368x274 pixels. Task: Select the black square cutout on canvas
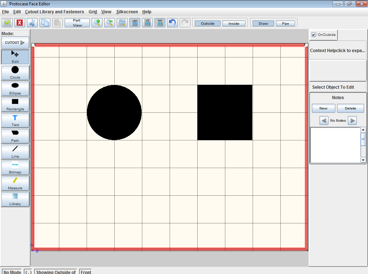point(225,112)
